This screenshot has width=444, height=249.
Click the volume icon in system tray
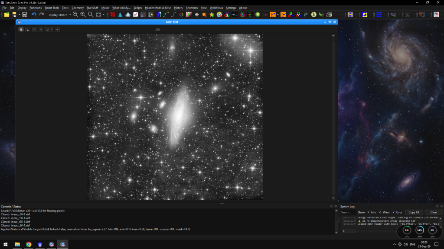click(405, 244)
